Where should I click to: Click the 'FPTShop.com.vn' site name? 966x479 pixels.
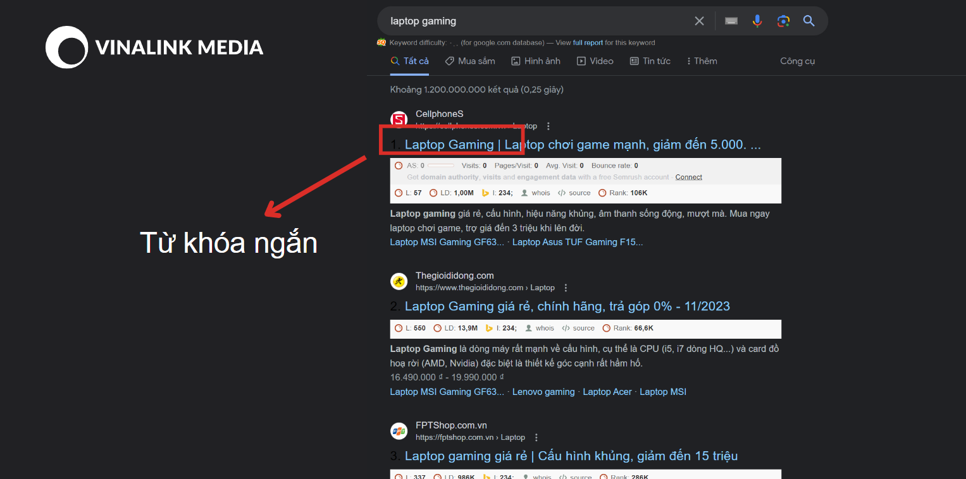pos(451,425)
